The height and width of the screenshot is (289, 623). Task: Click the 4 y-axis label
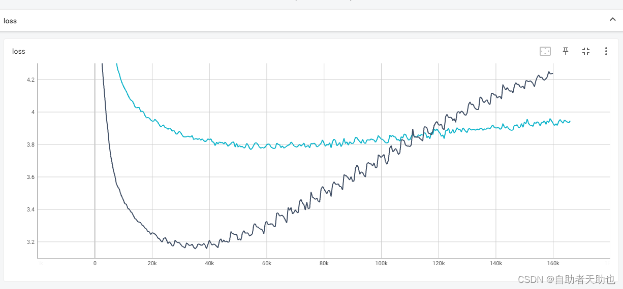pos(33,112)
